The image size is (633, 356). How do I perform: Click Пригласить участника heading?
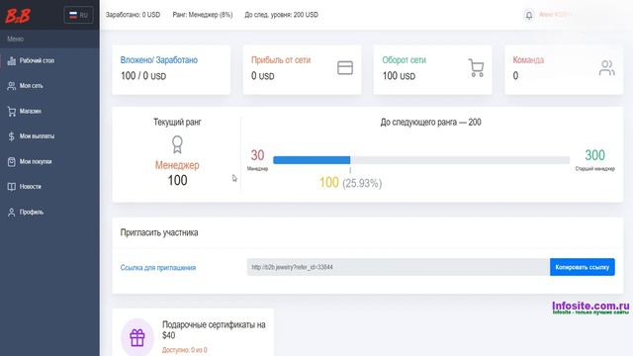[159, 232]
